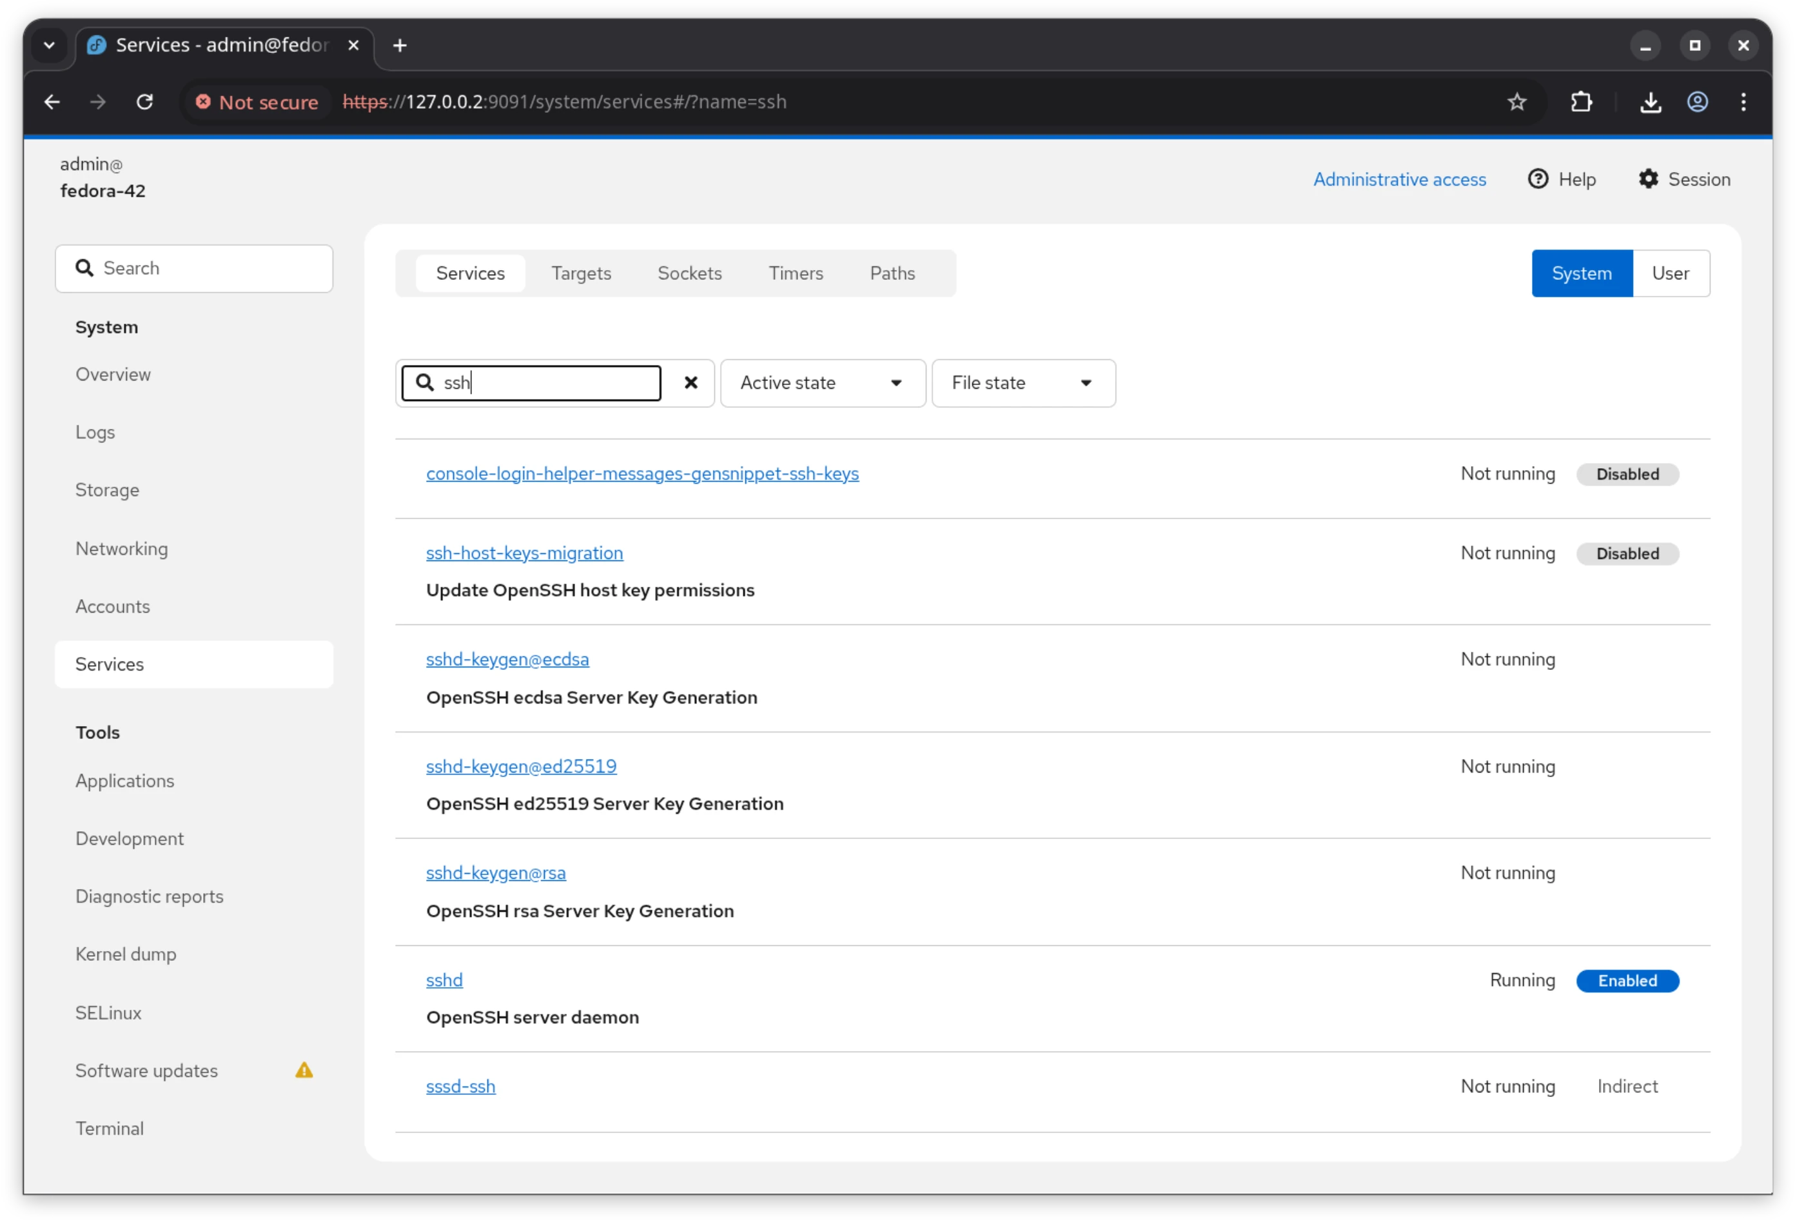
Task: Open Chrome's three-dot menu
Action: coord(1743,101)
